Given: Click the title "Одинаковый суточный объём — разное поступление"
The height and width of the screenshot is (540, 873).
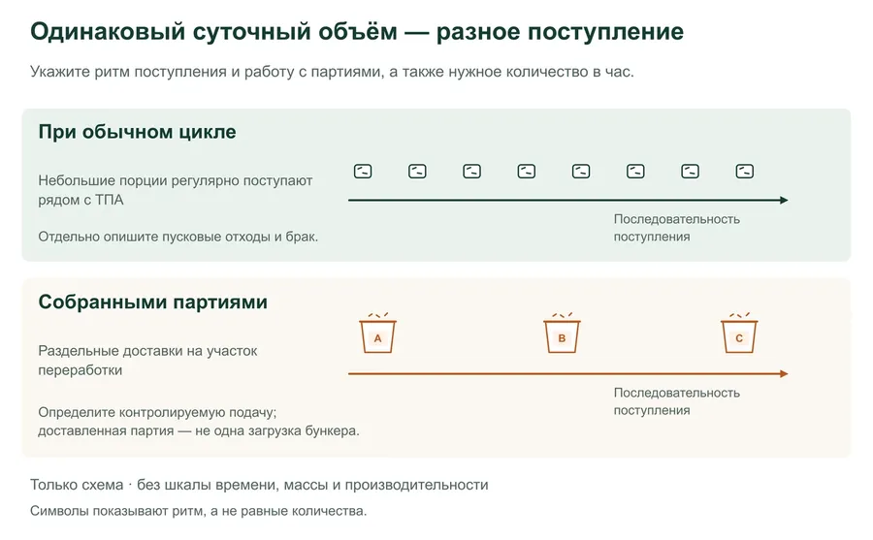Looking at the screenshot, I should 357,32.
